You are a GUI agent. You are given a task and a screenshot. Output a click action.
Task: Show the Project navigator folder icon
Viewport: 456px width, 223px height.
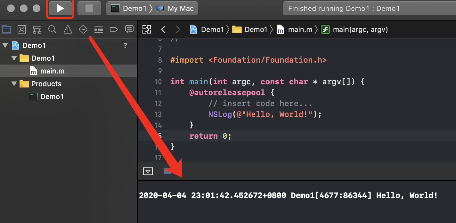6,29
